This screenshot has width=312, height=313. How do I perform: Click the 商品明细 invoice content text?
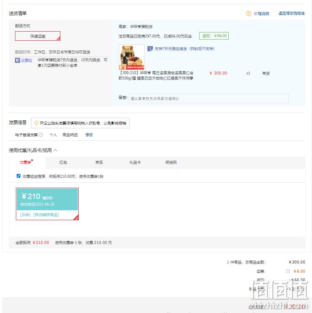coord(70,135)
